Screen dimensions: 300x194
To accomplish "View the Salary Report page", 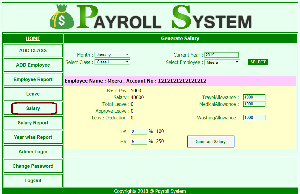I will 33,123.
